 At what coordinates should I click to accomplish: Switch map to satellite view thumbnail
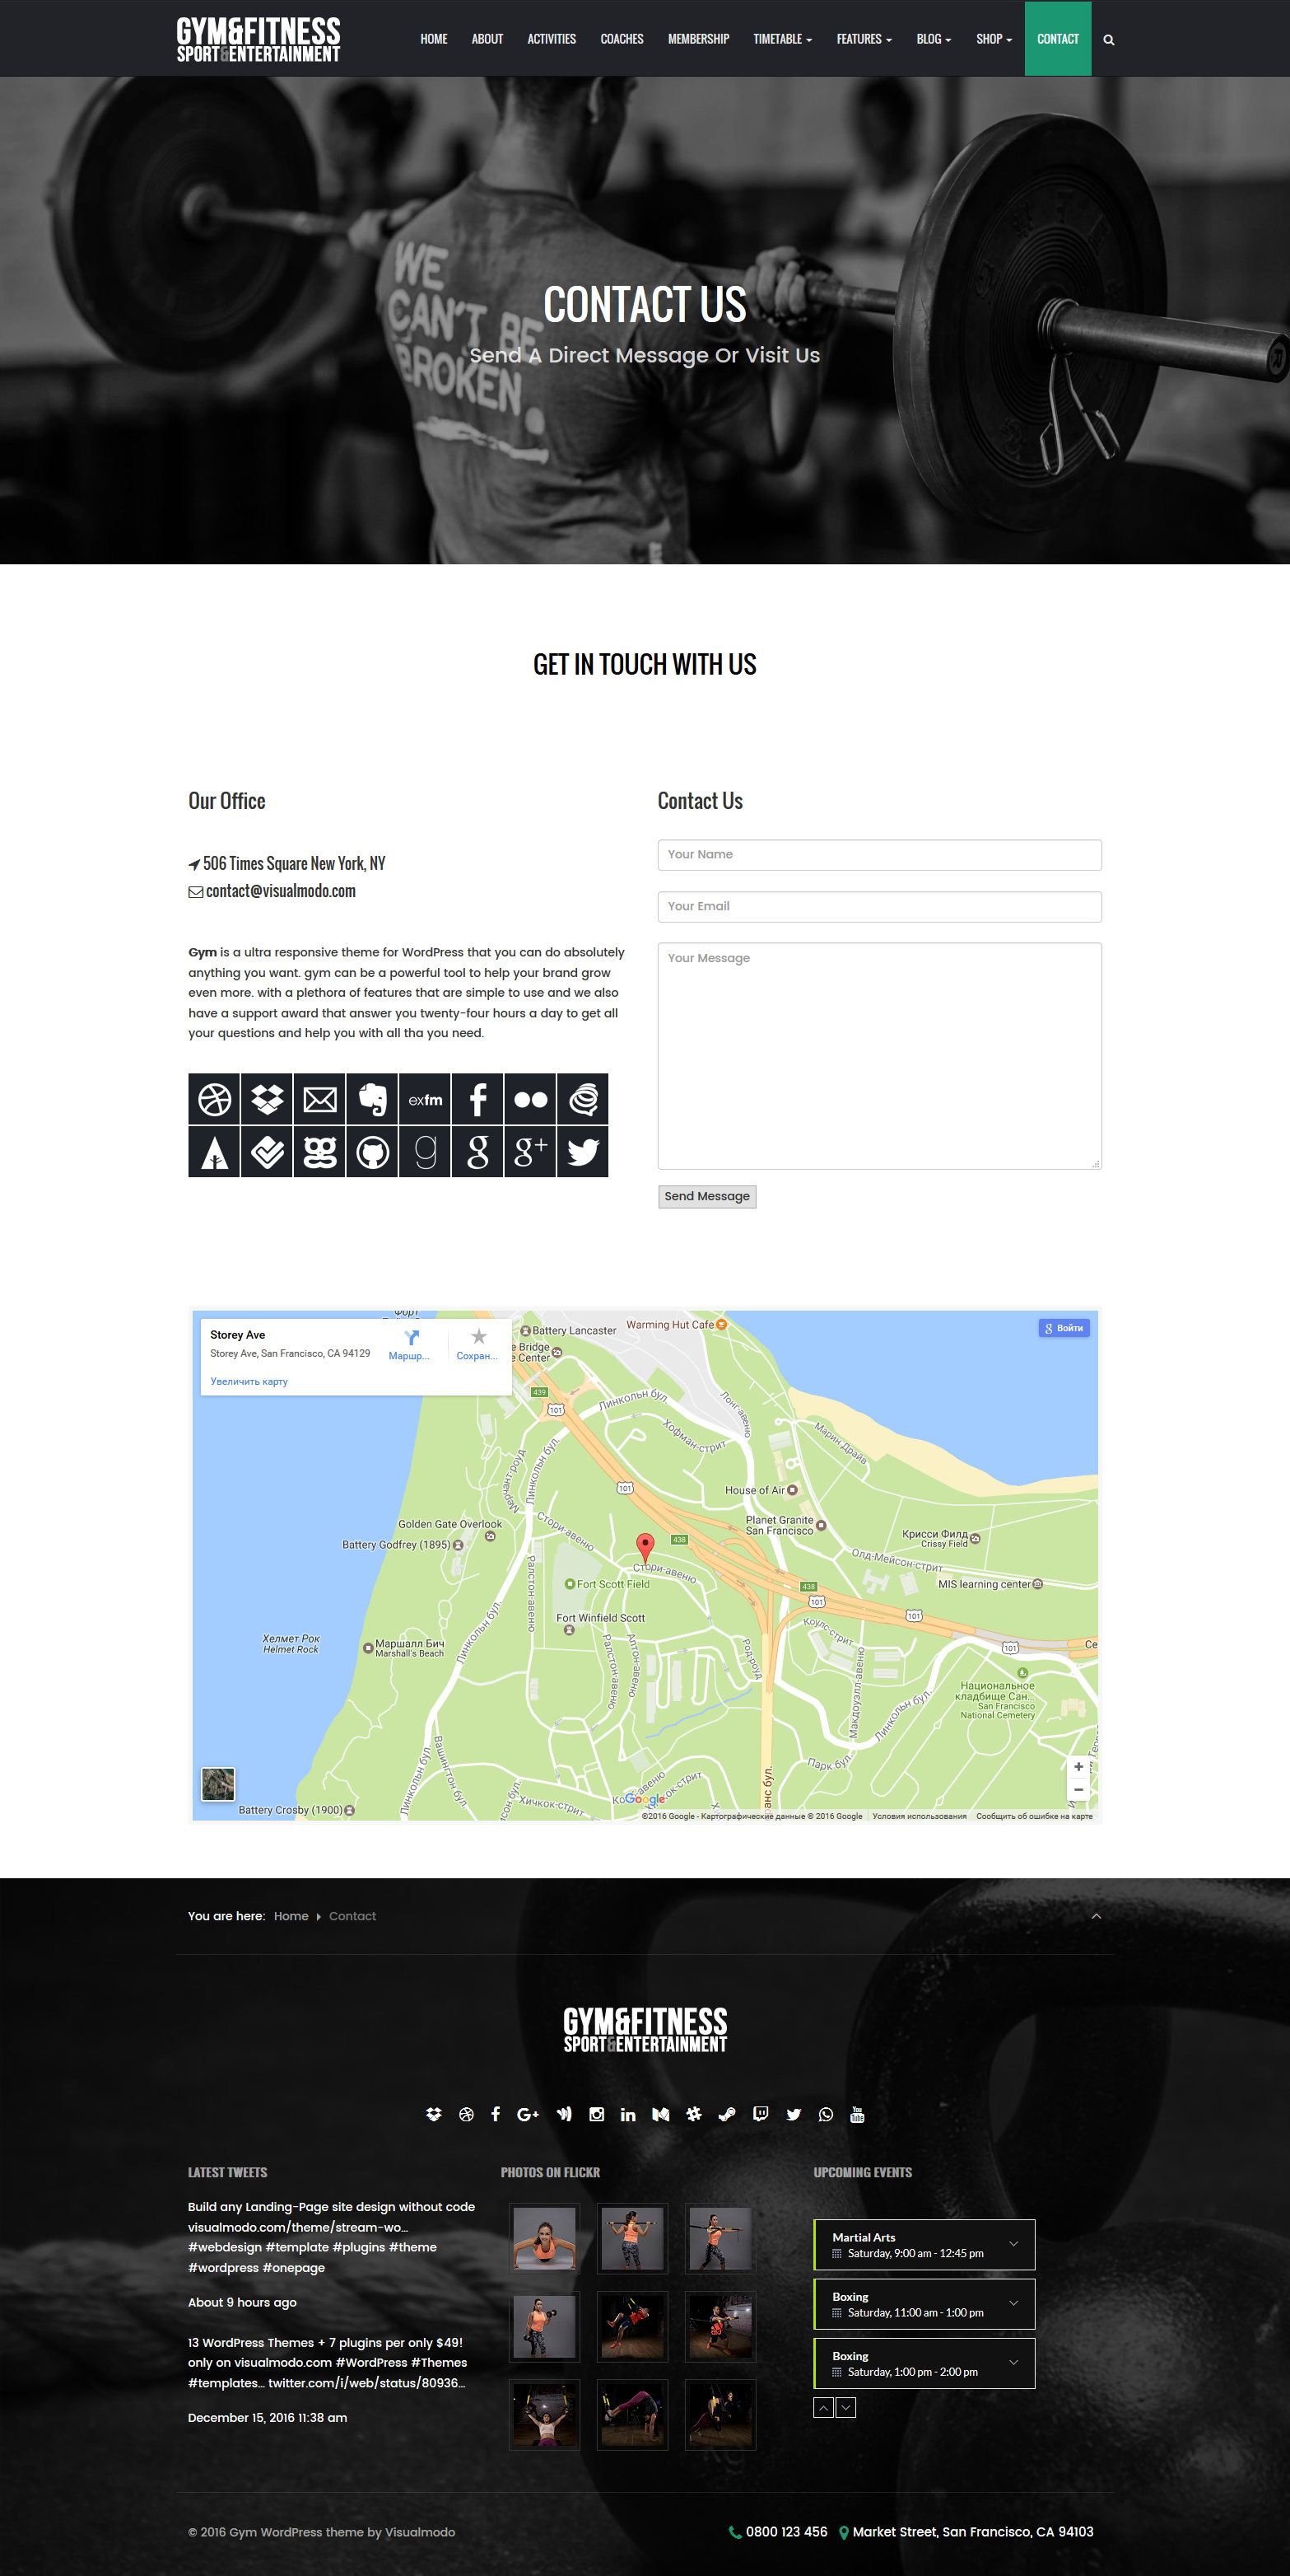[x=218, y=1783]
